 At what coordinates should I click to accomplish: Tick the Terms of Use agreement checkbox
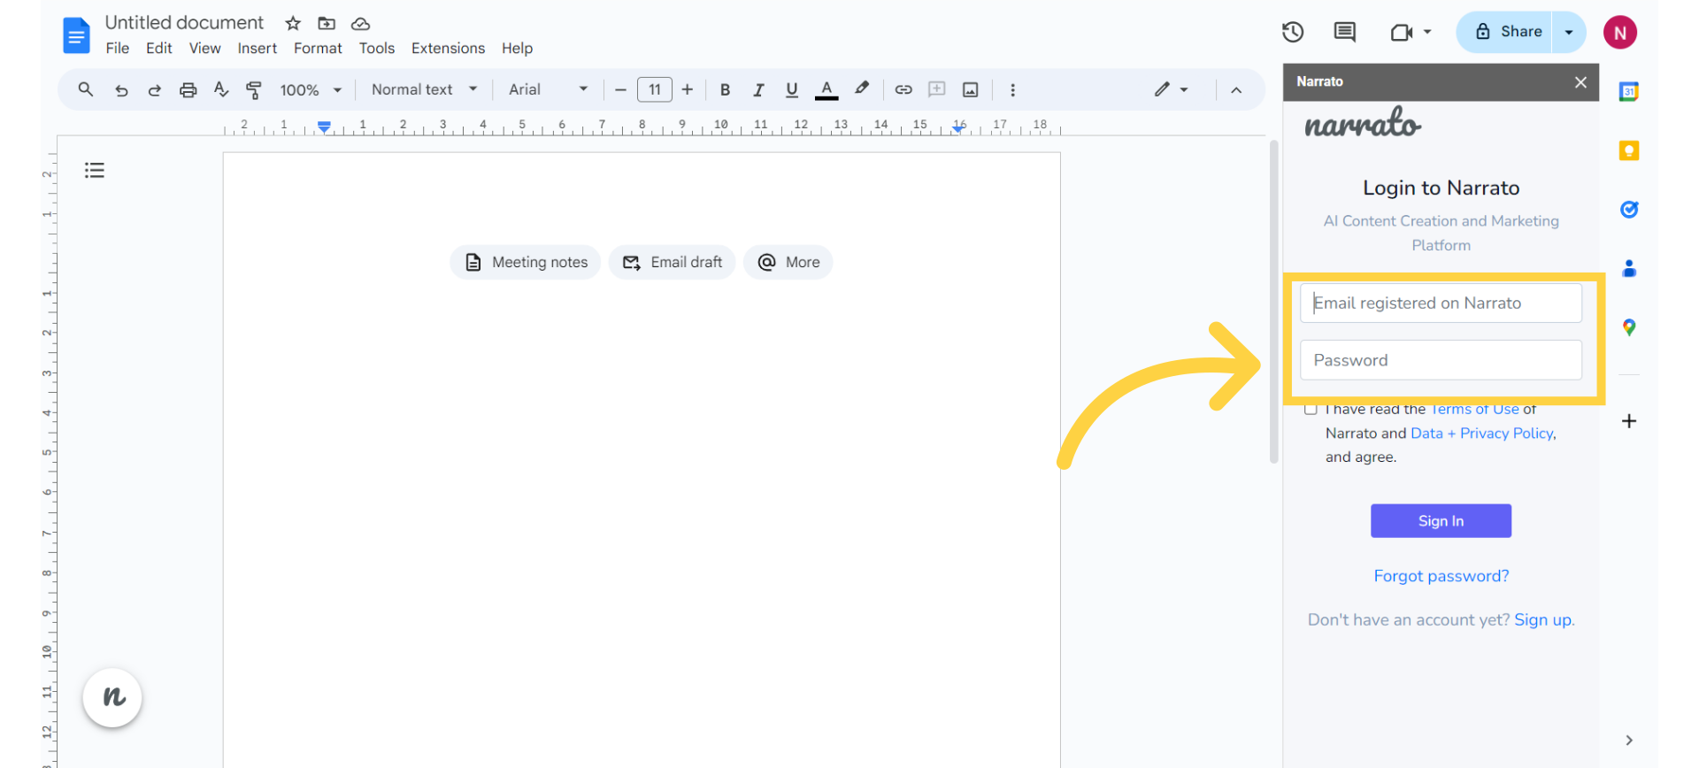click(1311, 409)
